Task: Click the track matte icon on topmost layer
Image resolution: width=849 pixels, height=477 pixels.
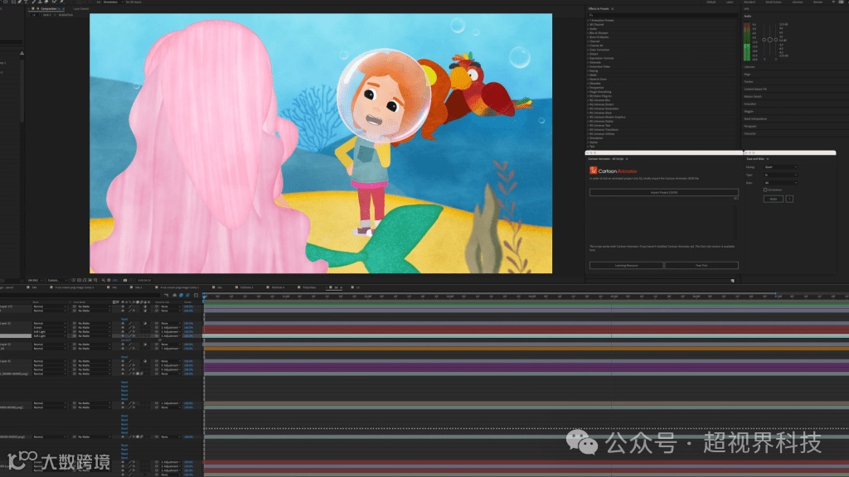Action: pos(75,306)
